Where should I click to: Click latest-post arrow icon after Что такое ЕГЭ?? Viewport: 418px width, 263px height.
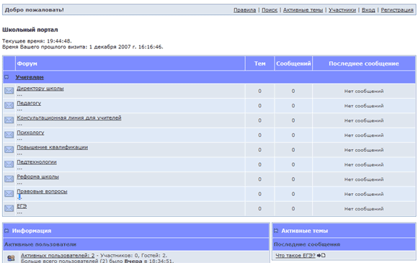pos(321,255)
